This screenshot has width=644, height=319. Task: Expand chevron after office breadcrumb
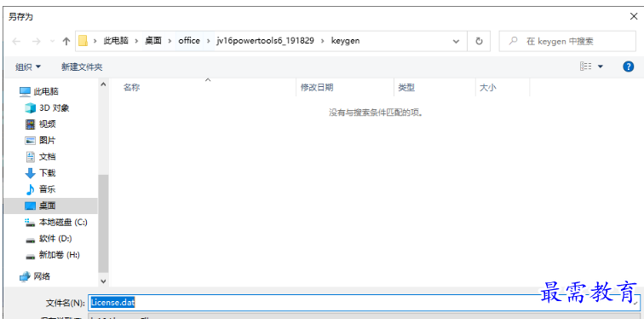pyautogui.click(x=208, y=41)
